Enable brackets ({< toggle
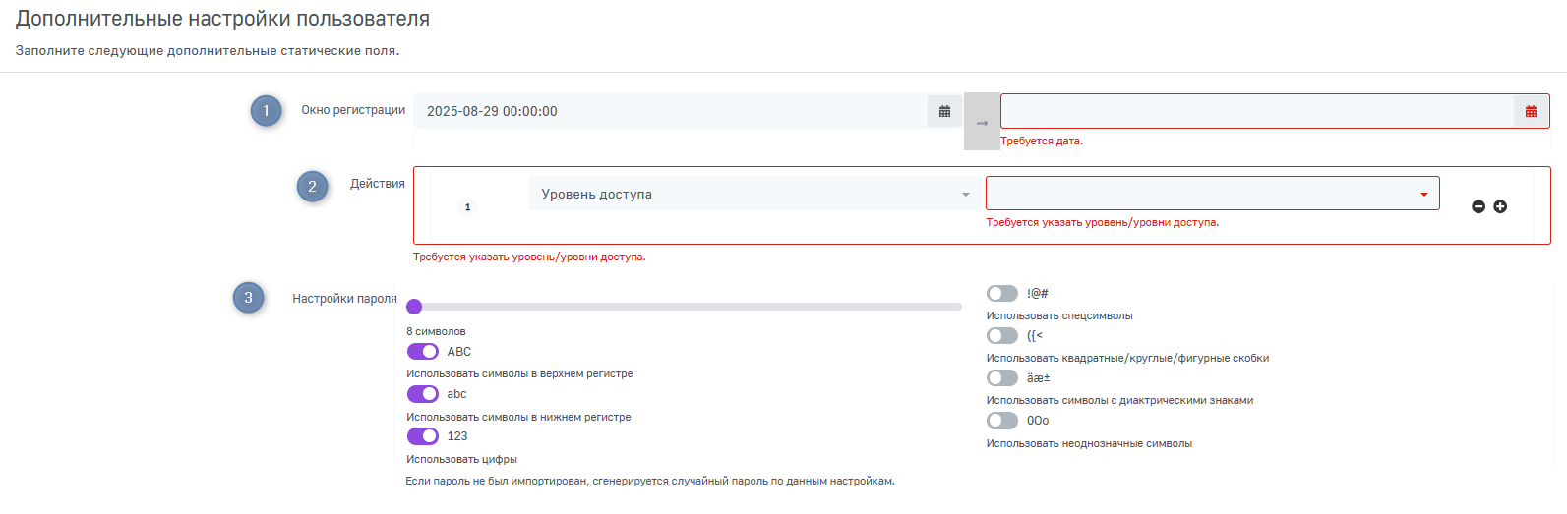 pyautogui.click(x=1002, y=336)
